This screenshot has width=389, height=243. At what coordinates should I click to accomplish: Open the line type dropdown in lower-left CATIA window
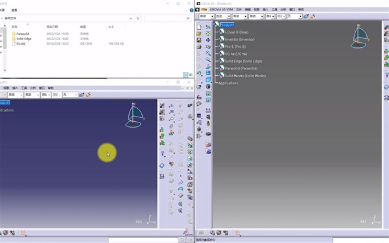pos(32,95)
